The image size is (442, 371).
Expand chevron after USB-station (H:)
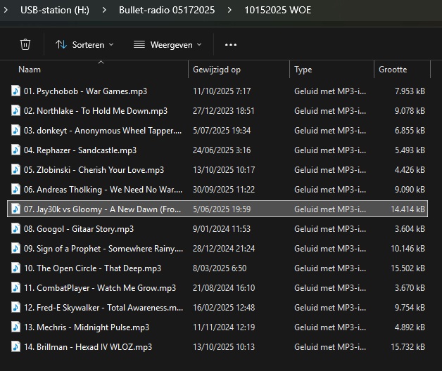coord(104,10)
